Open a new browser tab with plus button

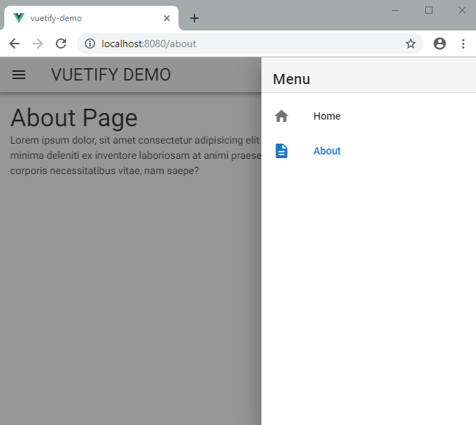click(194, 18)
